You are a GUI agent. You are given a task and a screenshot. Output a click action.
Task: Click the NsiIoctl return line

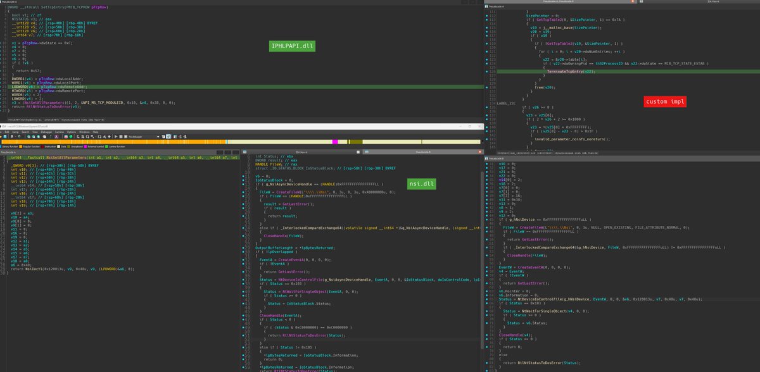(x=73, y=269)
